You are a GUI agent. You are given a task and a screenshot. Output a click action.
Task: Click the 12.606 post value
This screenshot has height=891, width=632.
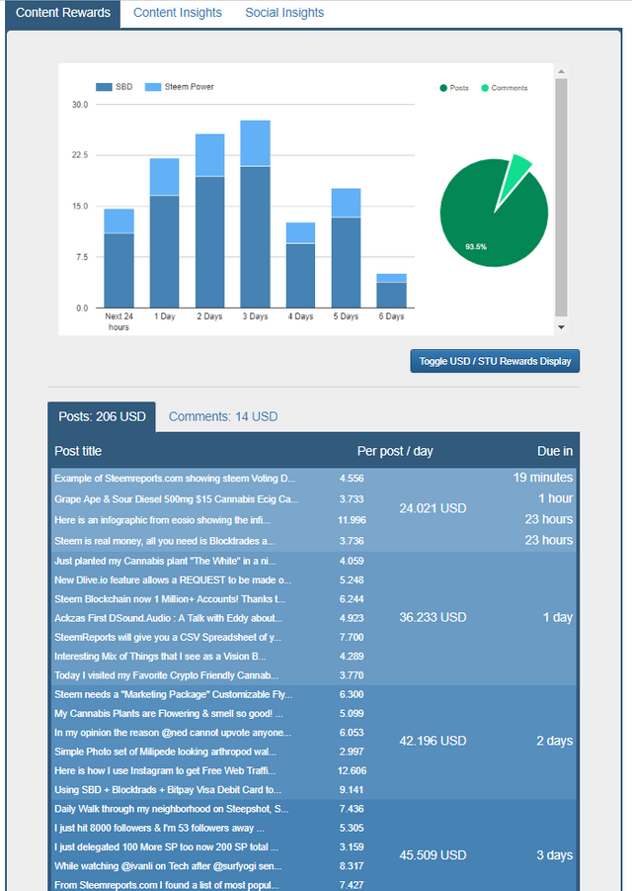click(x=352, y=771)
